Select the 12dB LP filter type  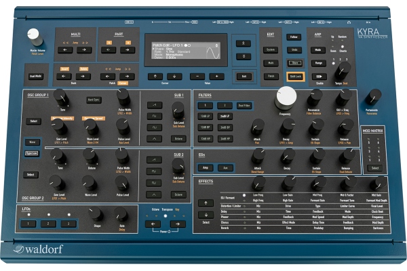tap(206, 116)
